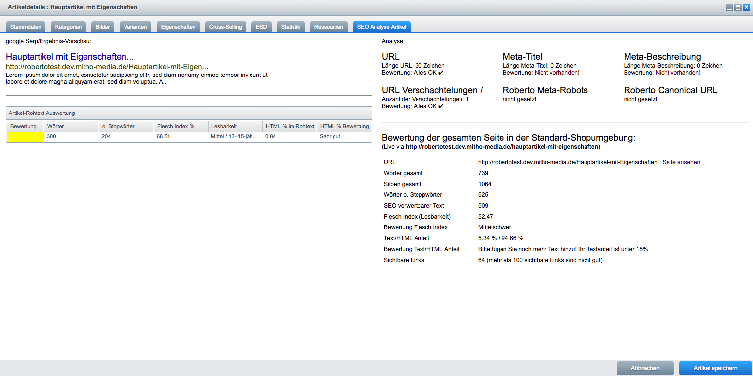Click the yellow Bewertung cell
This screenshot has width=753, height=376.
pos(26,137)
